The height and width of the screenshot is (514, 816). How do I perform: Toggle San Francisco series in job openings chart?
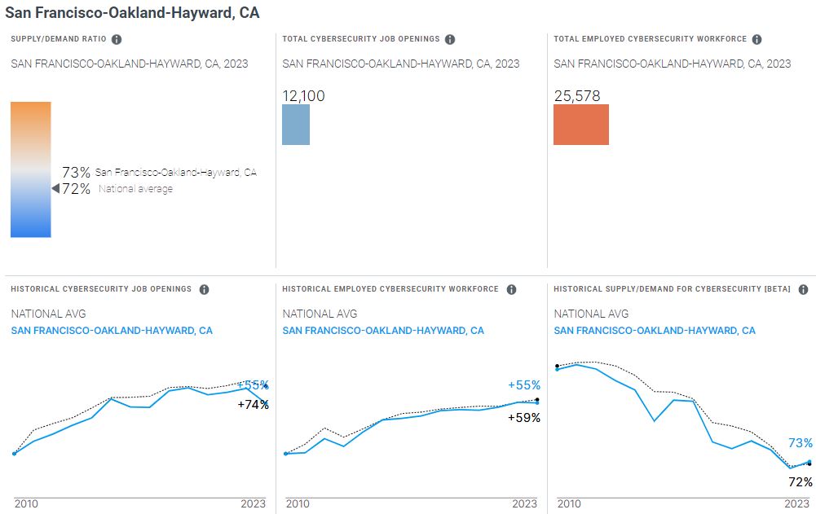point(112,331)
